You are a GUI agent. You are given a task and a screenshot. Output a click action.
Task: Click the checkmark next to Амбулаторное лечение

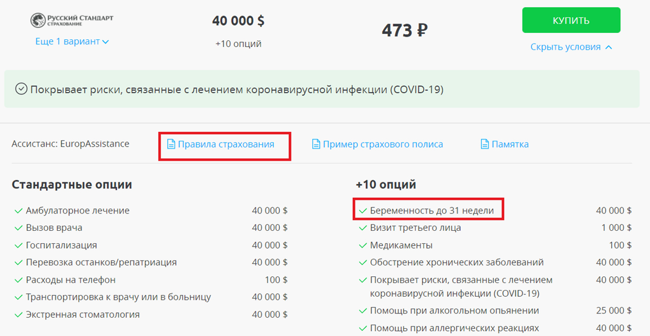point(18,211)
